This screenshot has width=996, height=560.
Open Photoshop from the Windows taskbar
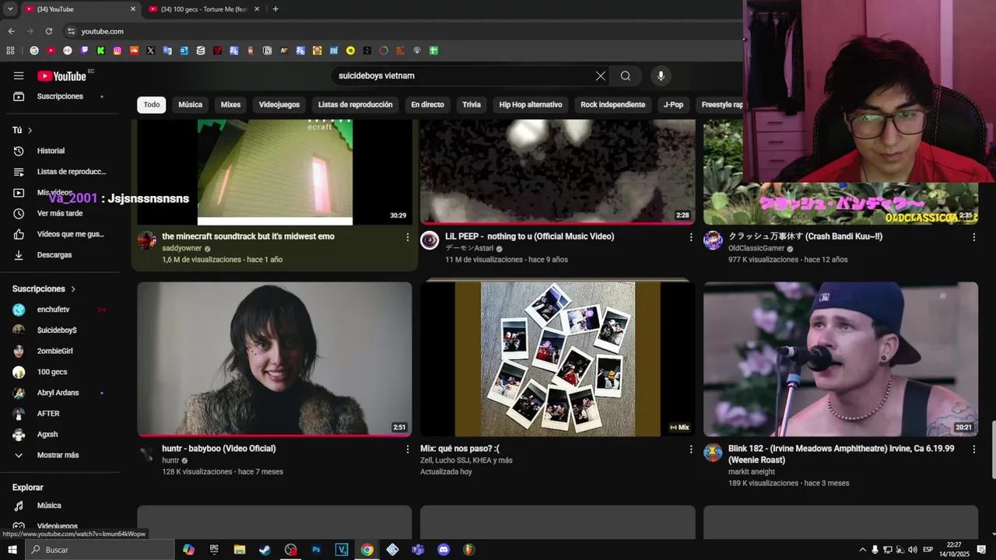point(316,550)
